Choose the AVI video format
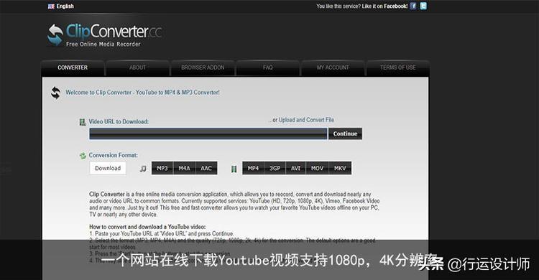The width and height of the screenshot is (539, 280). tap(295, 168)
